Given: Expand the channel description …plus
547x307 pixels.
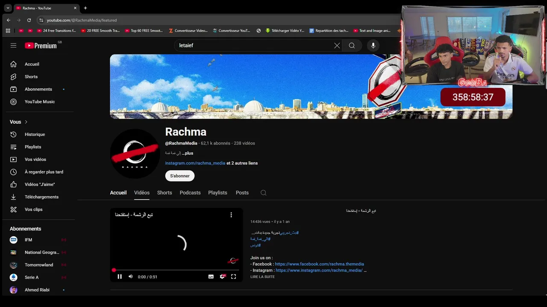Looking at the screenshot, I should [x=188, y=153].
